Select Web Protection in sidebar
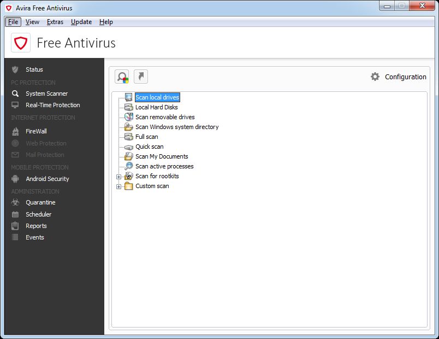Viewport: 439px width, 339px height. [46, 143]
